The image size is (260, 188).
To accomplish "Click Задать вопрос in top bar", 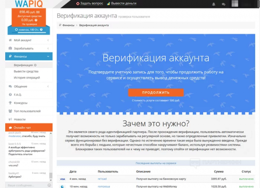I will click(90, 4).
